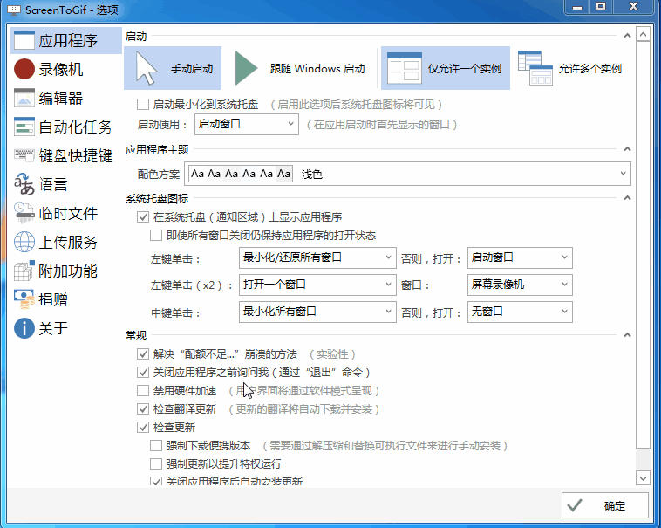Close the options window
The width and height of the screenshot is (661, 528).
(x=633, y=6)
